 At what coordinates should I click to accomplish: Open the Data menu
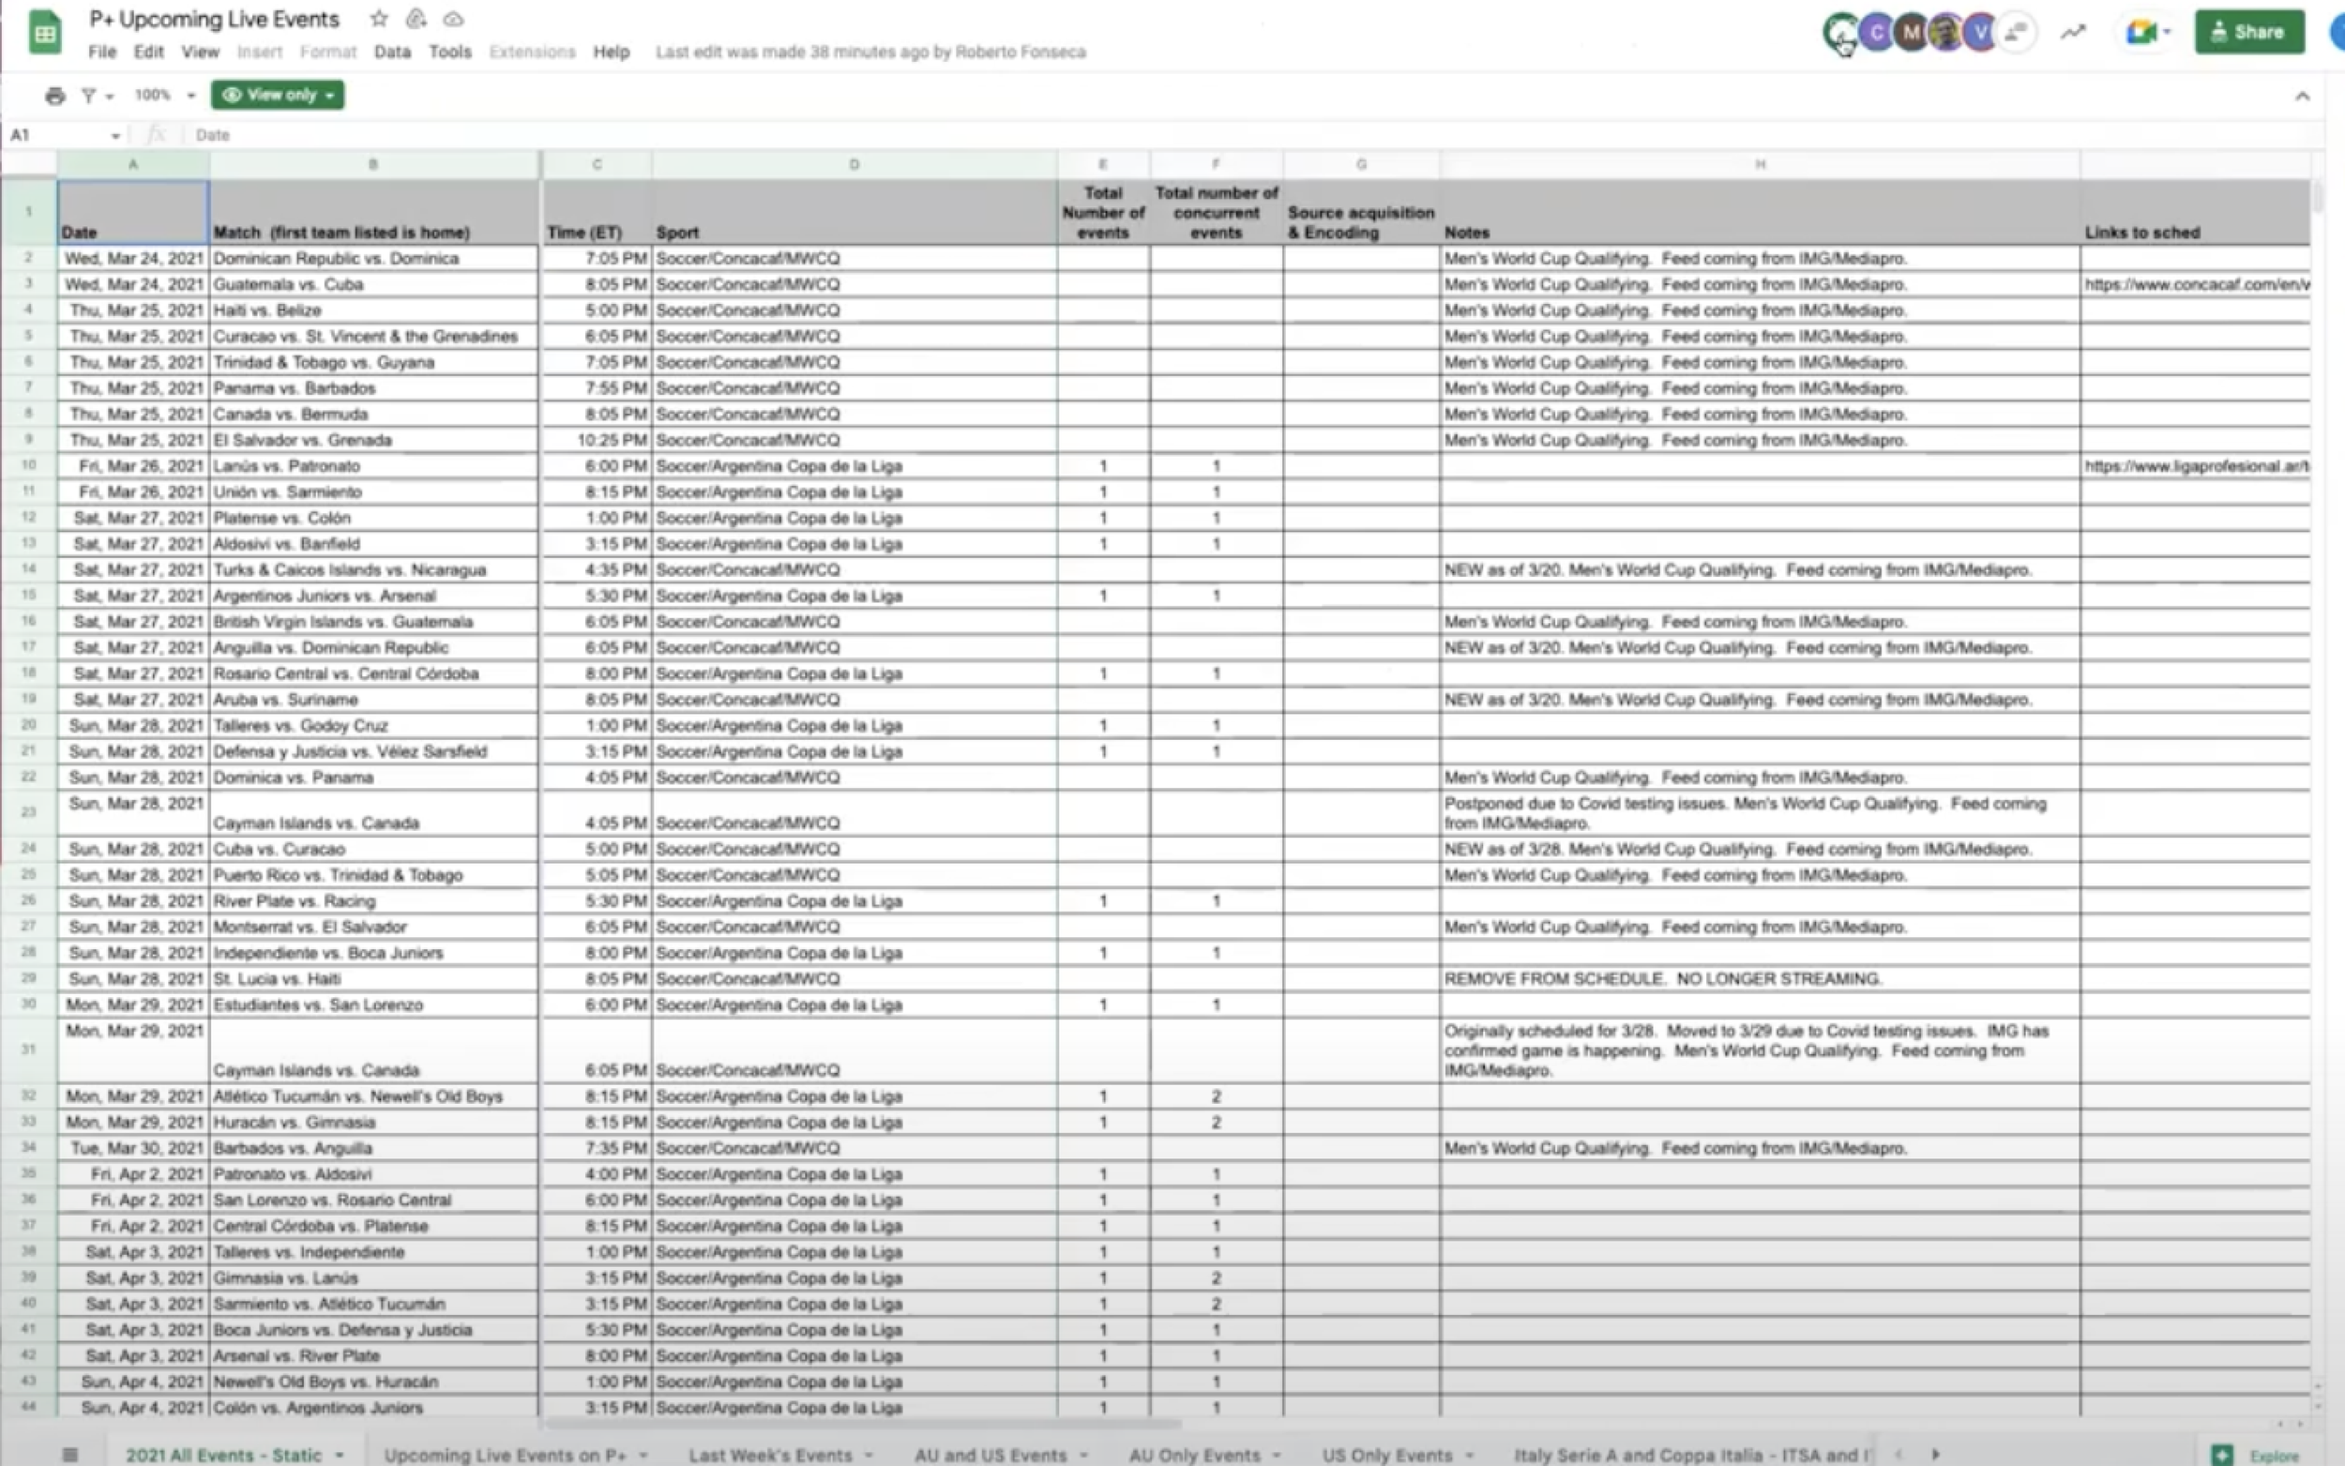pyautogui.click(x=392, y=52)
